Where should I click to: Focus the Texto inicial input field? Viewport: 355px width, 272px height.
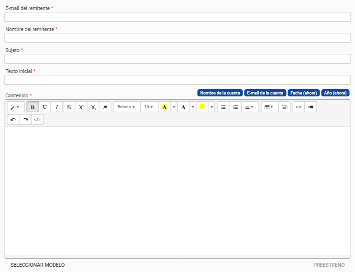pos(177,80)
